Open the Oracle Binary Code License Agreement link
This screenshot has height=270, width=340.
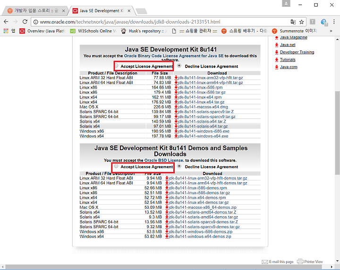point(174,56)
